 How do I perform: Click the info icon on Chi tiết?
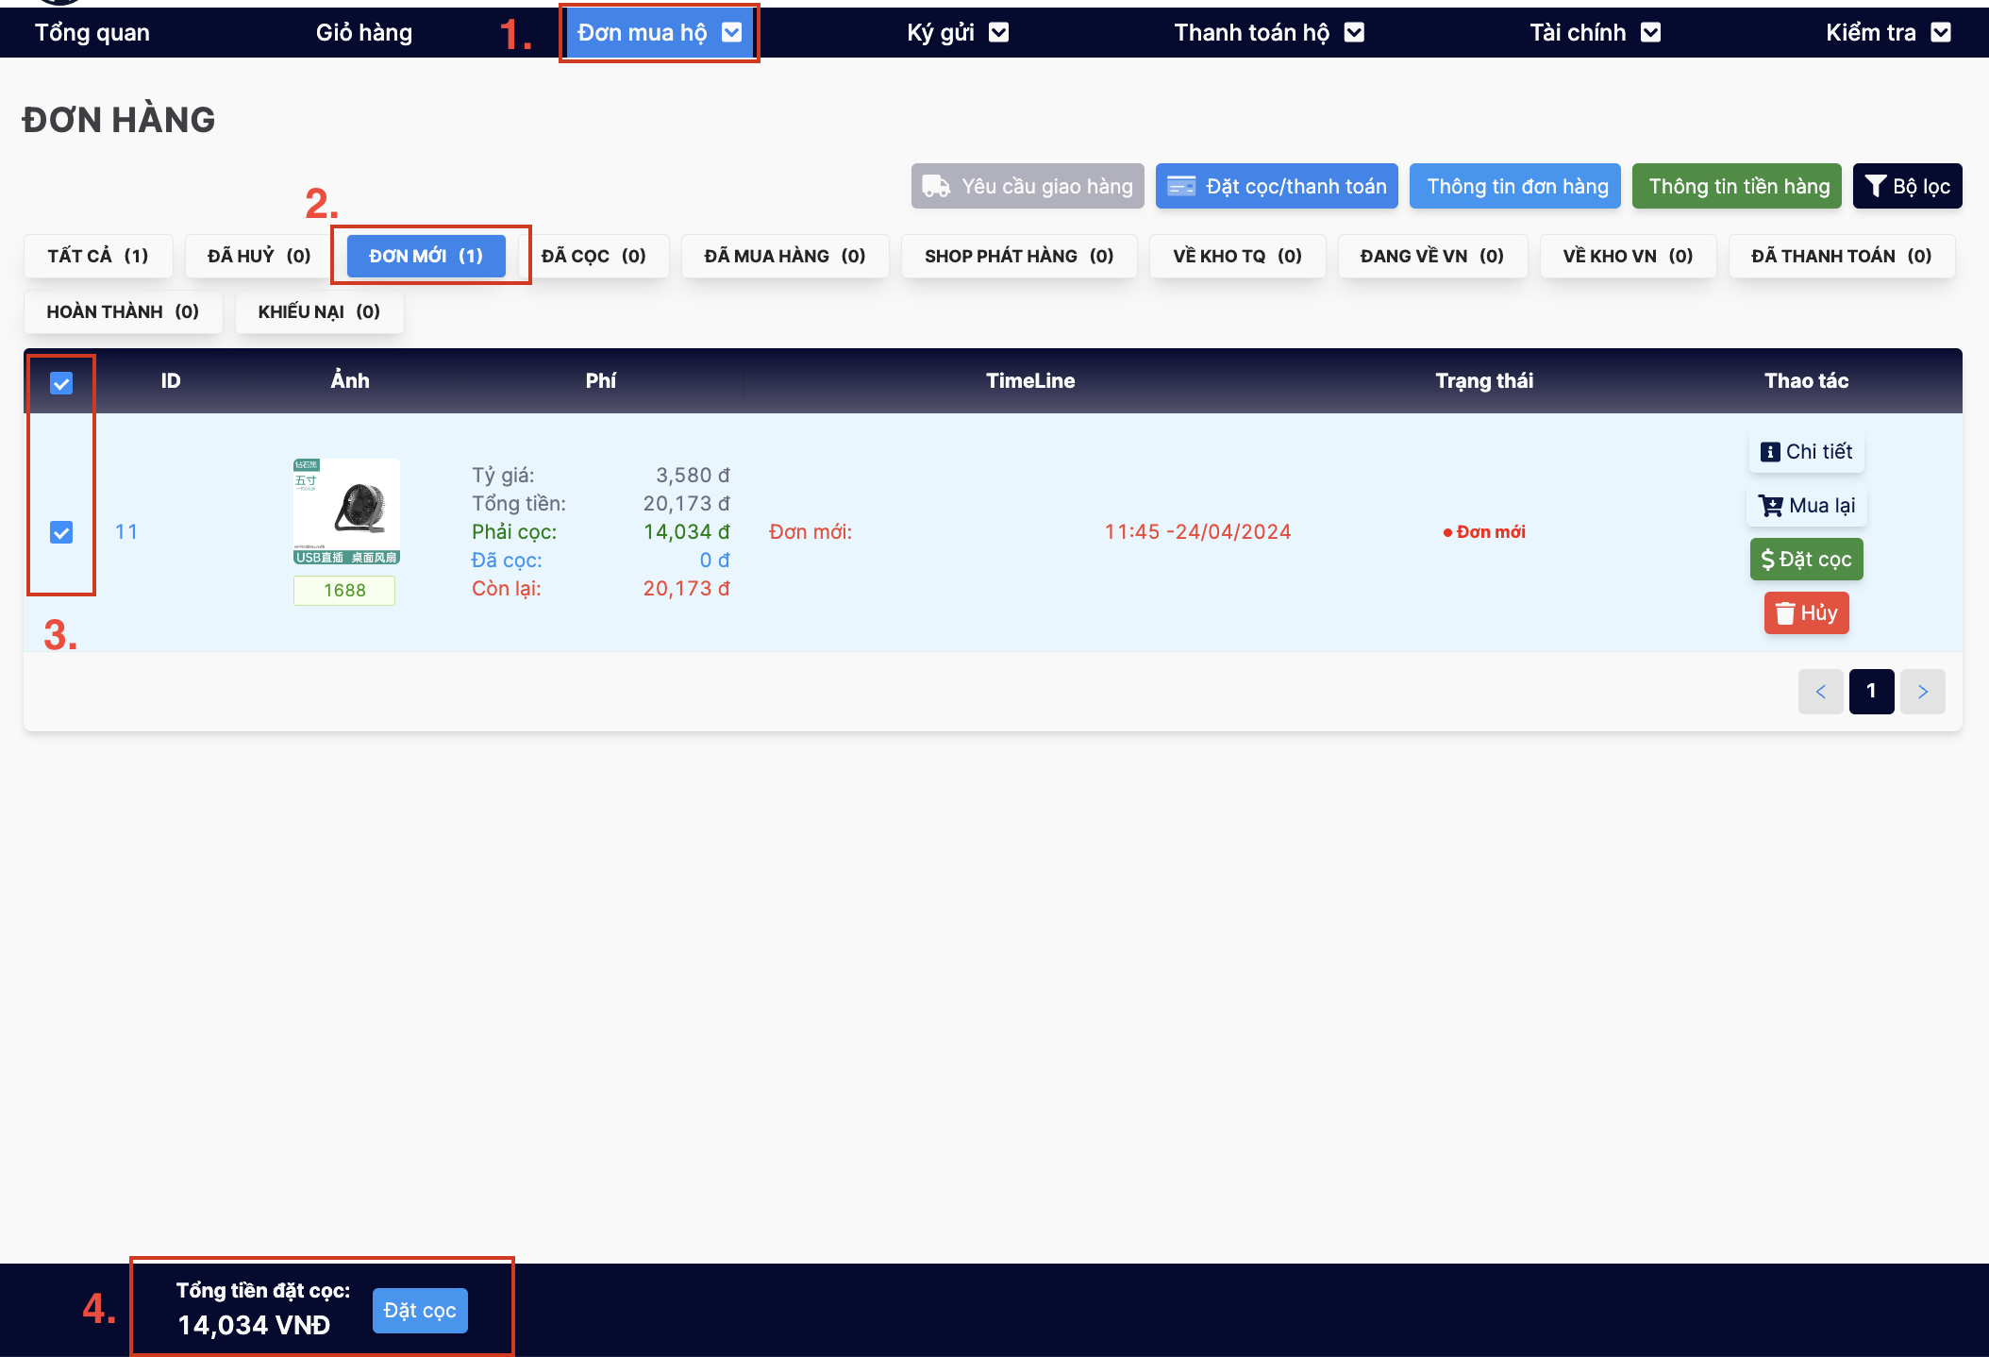[x=1770, y=452]
